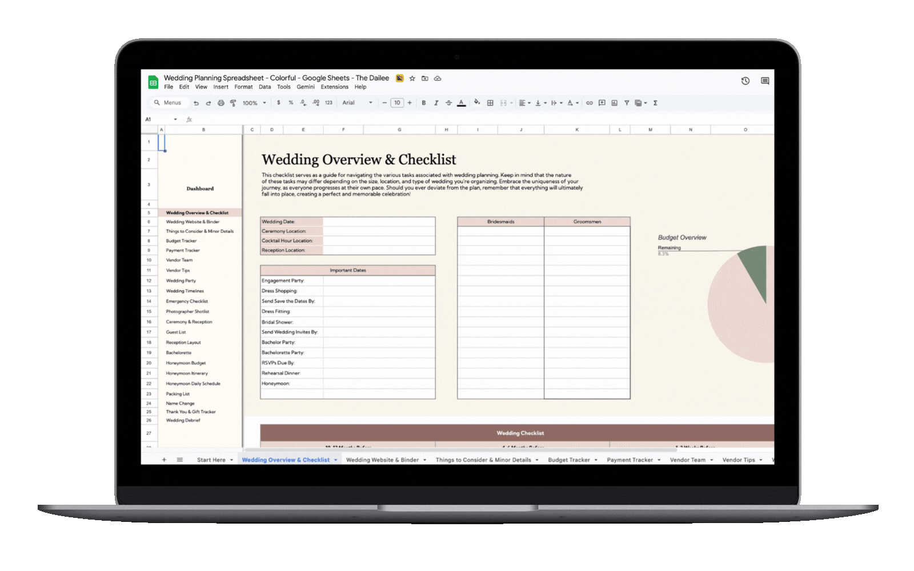Switch to Wedding Website & Binder tab
914x571 pixels.
pyautogui.click(x=382, y=460)
